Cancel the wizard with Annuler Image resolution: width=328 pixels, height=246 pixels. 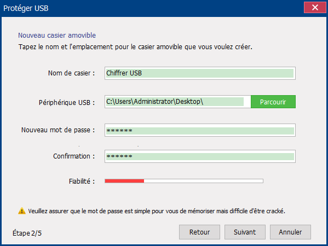pos(290,232)
